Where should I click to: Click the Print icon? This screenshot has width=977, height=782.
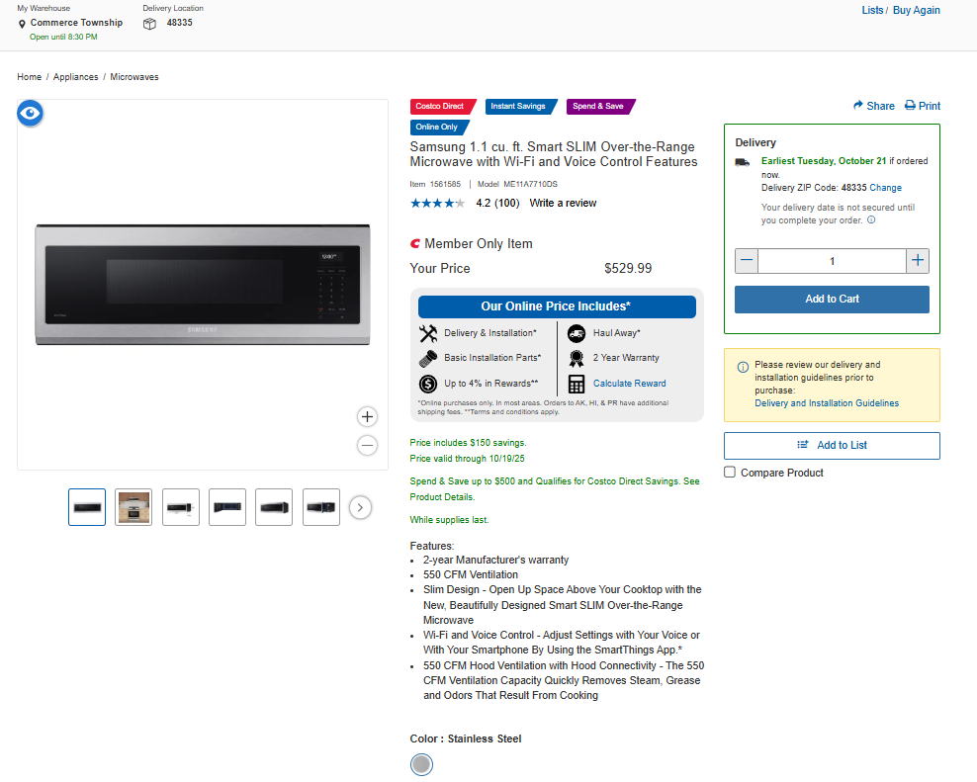pos(910,106)
